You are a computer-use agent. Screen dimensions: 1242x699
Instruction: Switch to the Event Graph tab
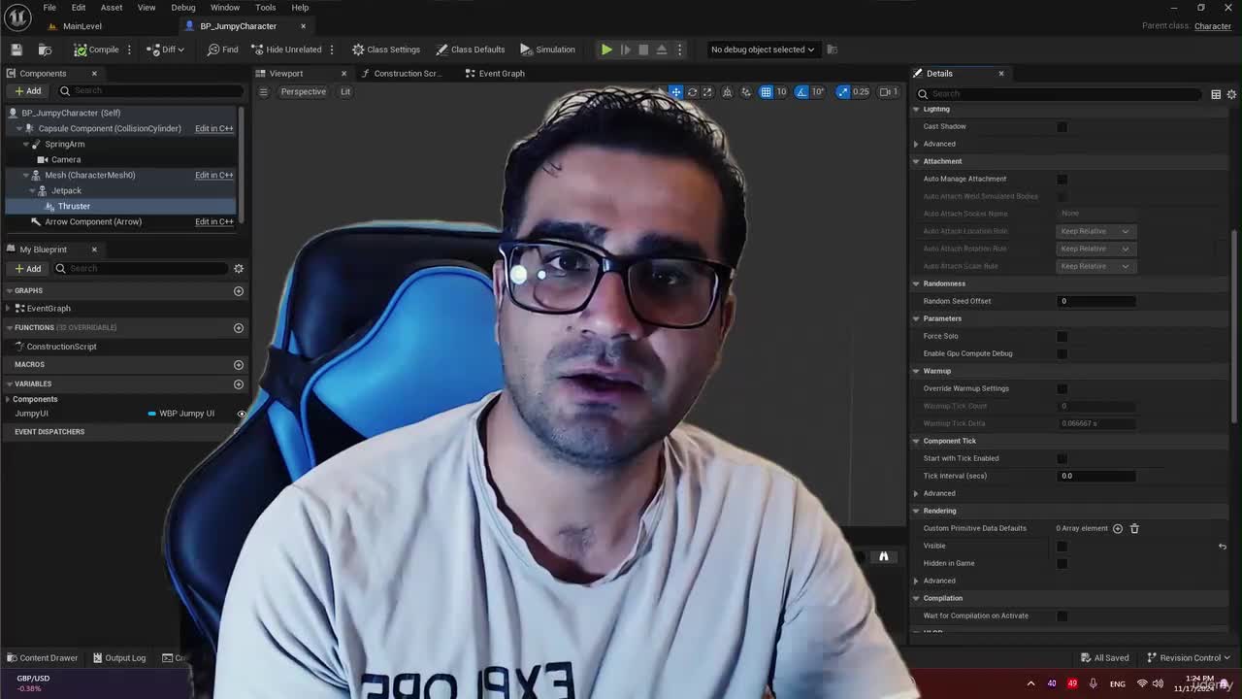494,74
